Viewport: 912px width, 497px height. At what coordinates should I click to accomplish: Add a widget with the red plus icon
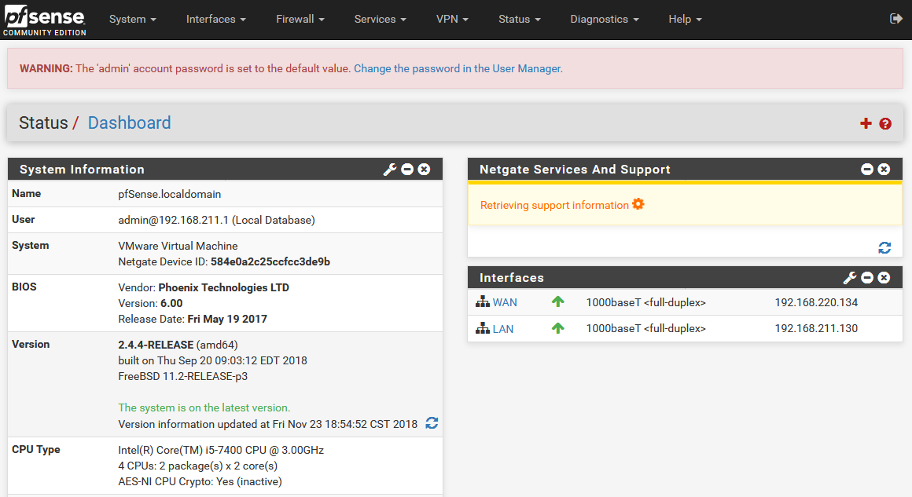[x=866, y=123]
